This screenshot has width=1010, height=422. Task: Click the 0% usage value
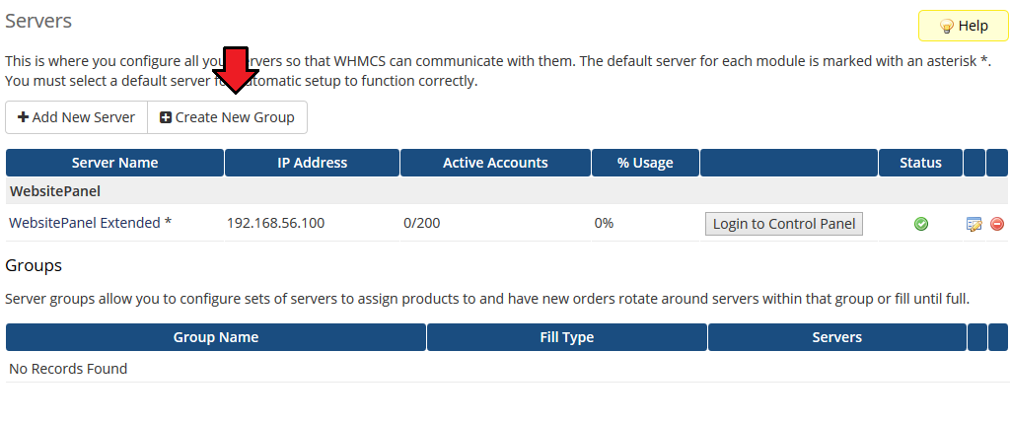(604, 223)
